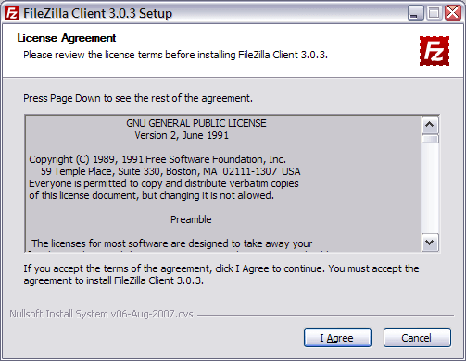The width and height of the screenshot is (466, 361).
Task: Click the red FileZilla logo in the header
Action: (x=435, y=51)
